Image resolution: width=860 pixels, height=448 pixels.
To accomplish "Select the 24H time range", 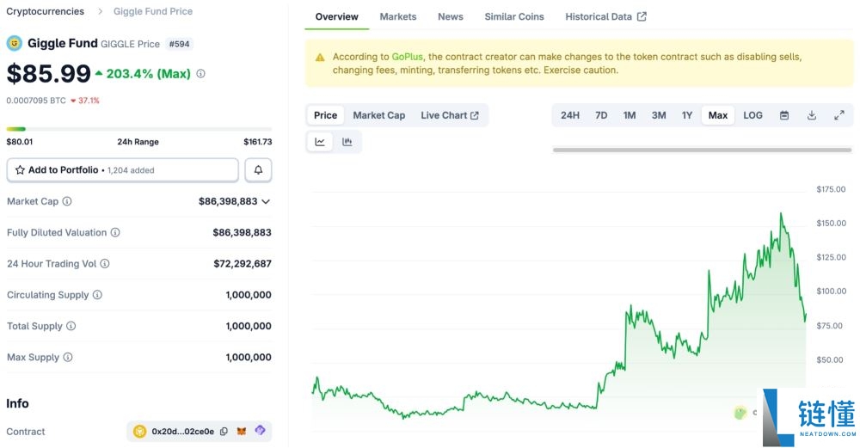I will coord(570,115).
